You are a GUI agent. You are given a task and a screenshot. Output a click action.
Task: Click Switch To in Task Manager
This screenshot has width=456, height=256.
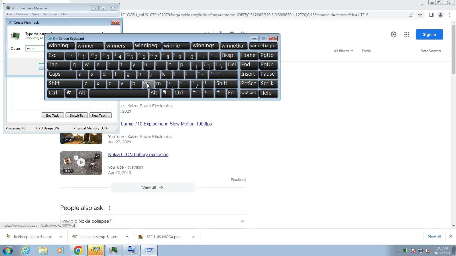coord(76,115)
